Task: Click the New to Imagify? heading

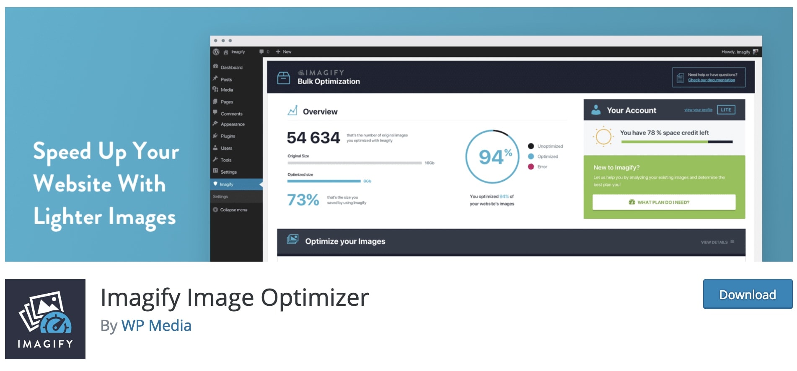Action: [616, 167]
